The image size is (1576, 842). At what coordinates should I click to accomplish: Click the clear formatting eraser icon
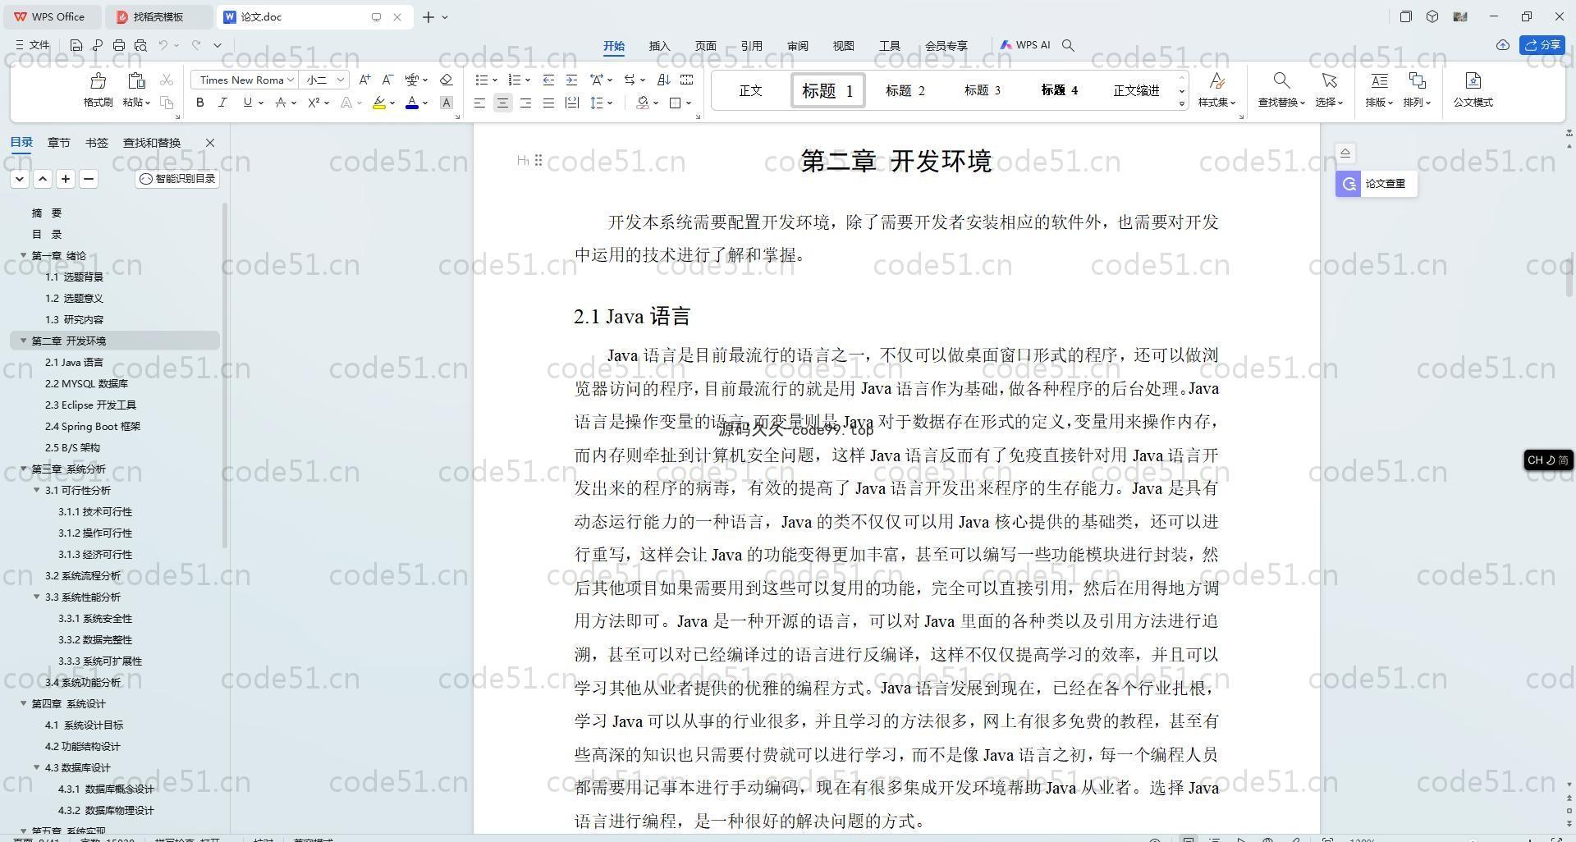point(446,80)
